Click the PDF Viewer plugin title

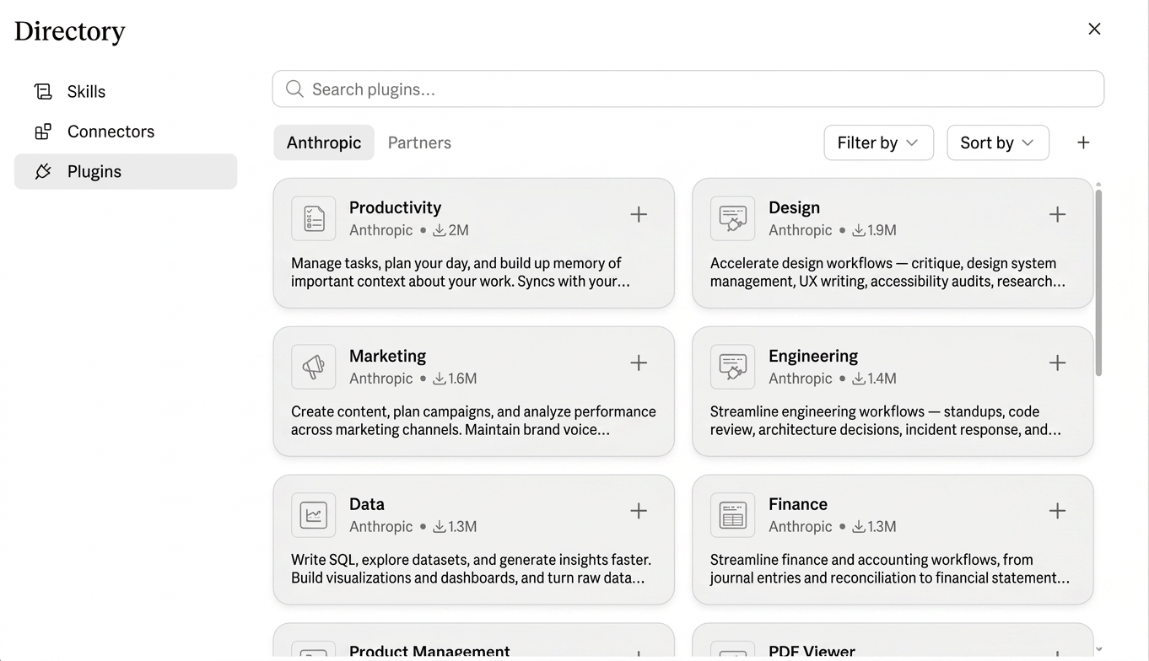pos(812,651)
